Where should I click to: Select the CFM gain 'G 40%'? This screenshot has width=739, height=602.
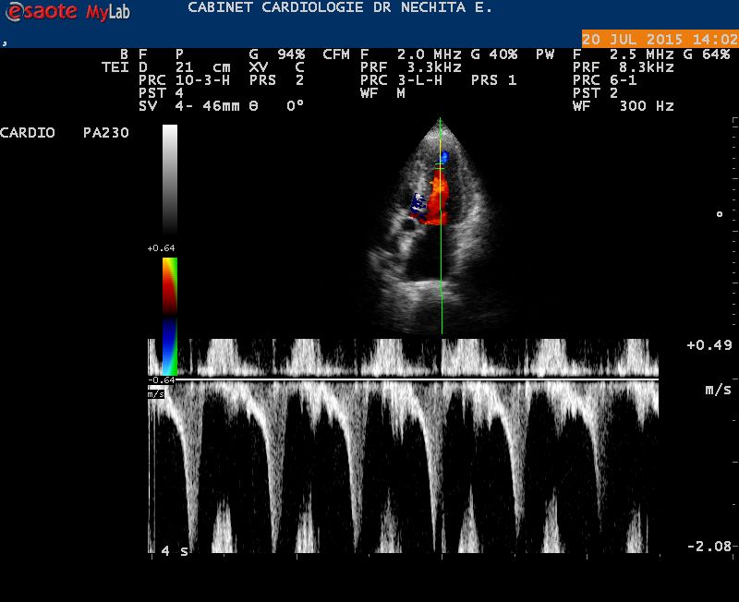click(494, 54)
